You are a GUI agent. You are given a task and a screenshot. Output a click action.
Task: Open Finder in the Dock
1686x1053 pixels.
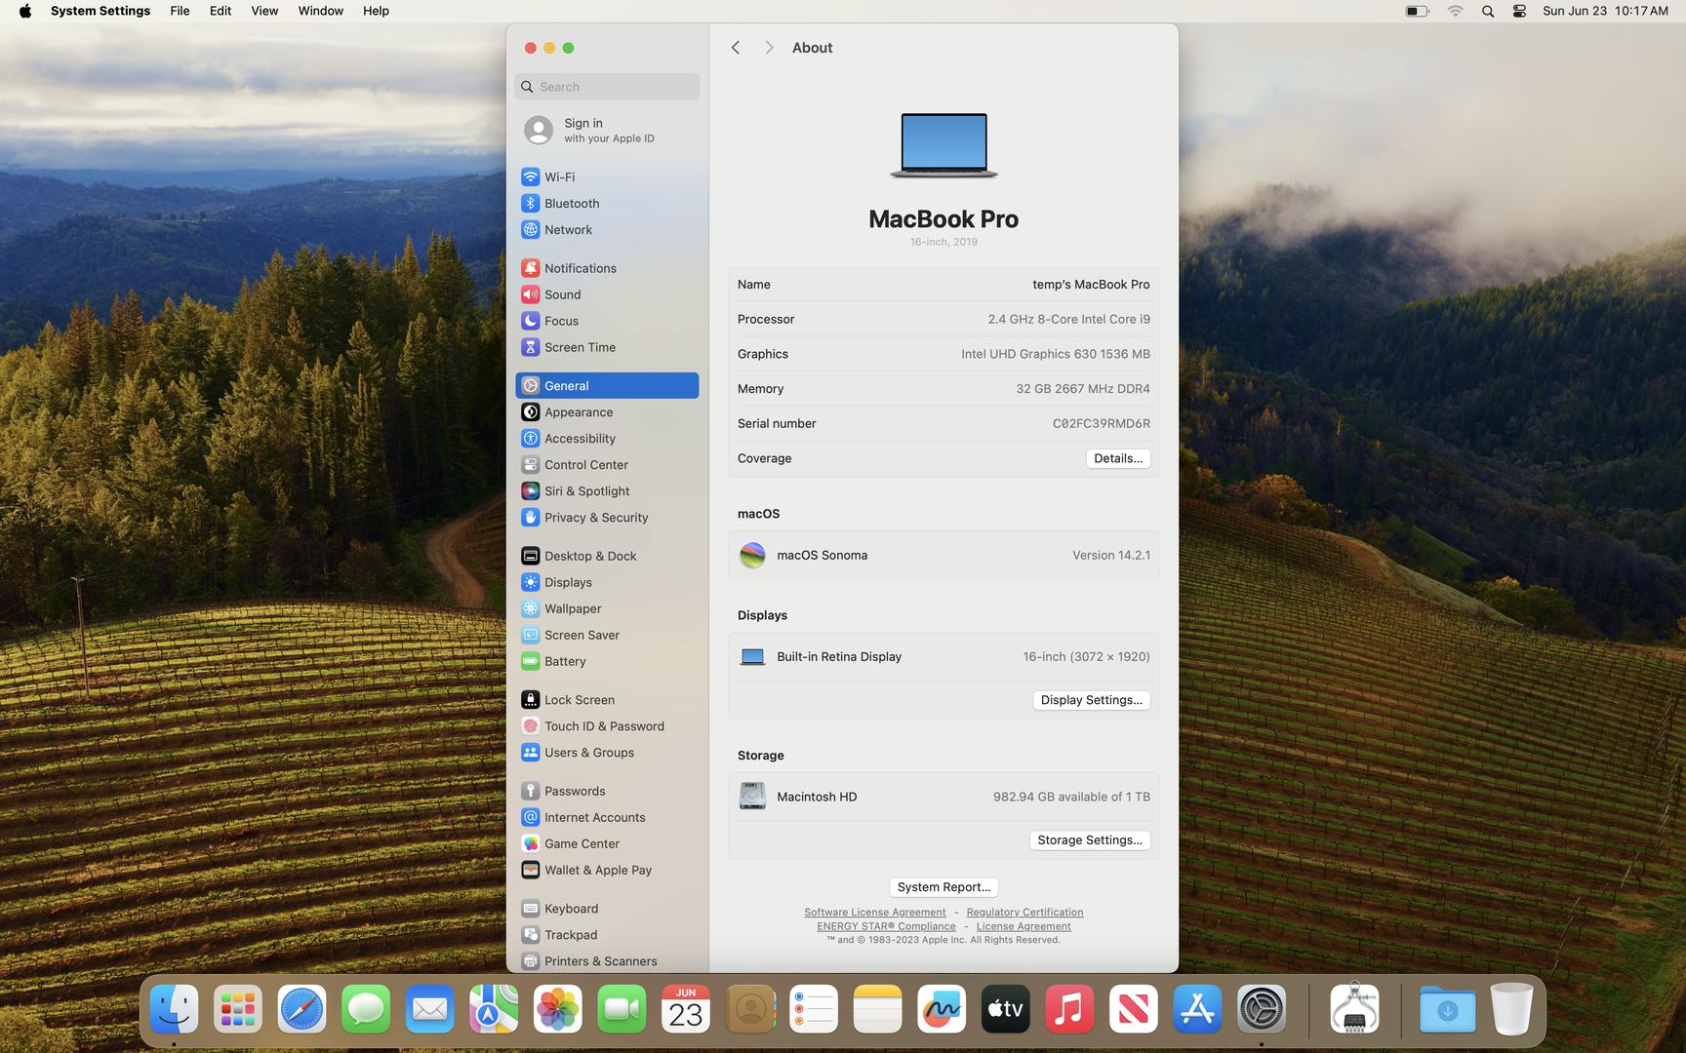click(174, 1010)
